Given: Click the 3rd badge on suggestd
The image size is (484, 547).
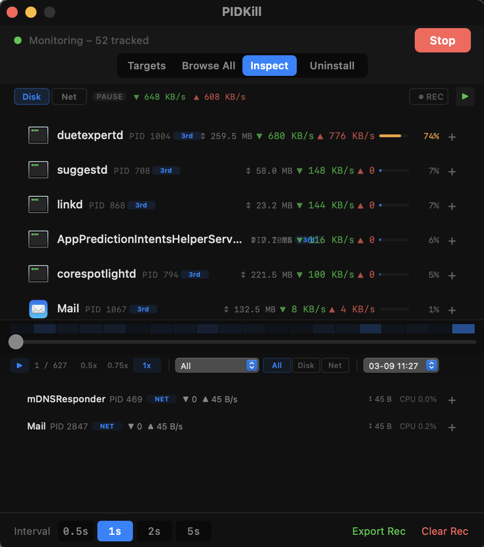Looking at the screenshot, I should [x=166, y=170].
